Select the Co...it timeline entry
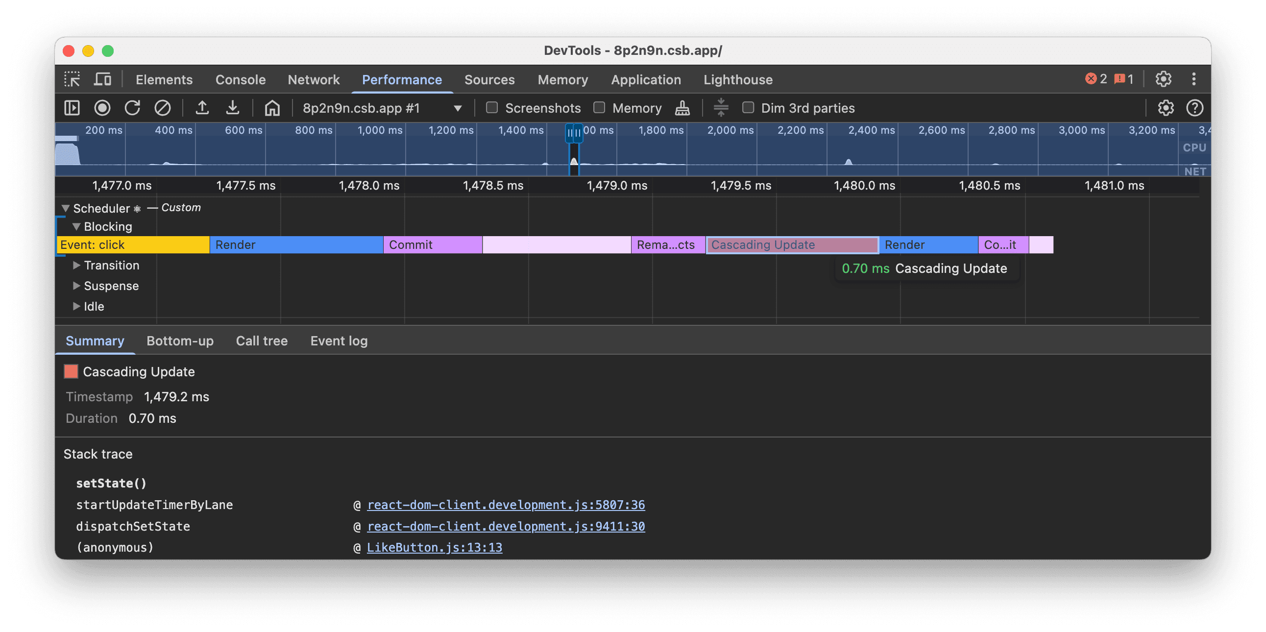The width and height of the screenshot is (1266, 632). [1003, 245]
